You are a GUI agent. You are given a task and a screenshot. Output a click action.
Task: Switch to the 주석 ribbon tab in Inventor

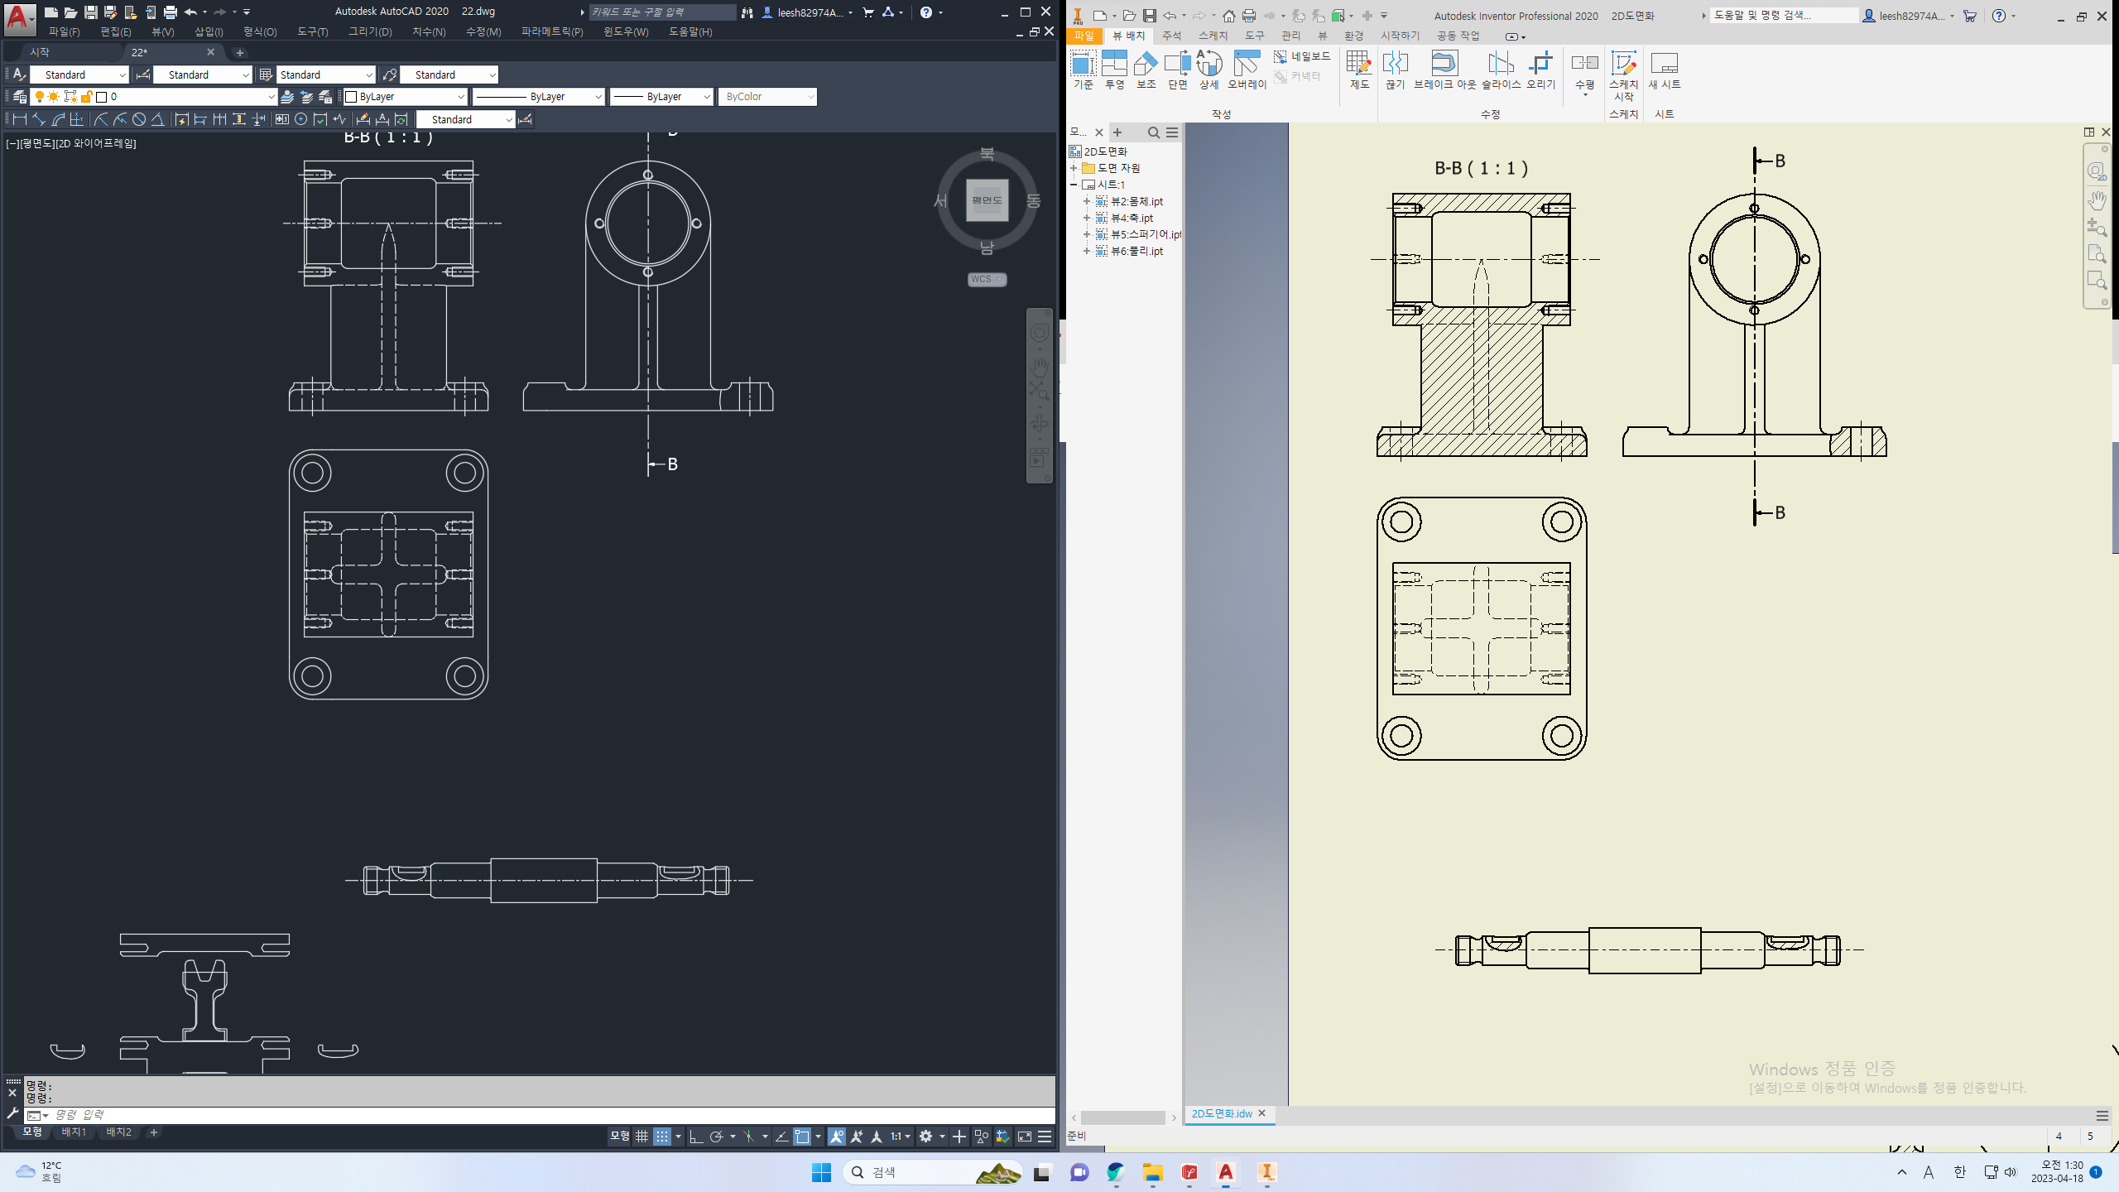click(x=1171, y=36)
